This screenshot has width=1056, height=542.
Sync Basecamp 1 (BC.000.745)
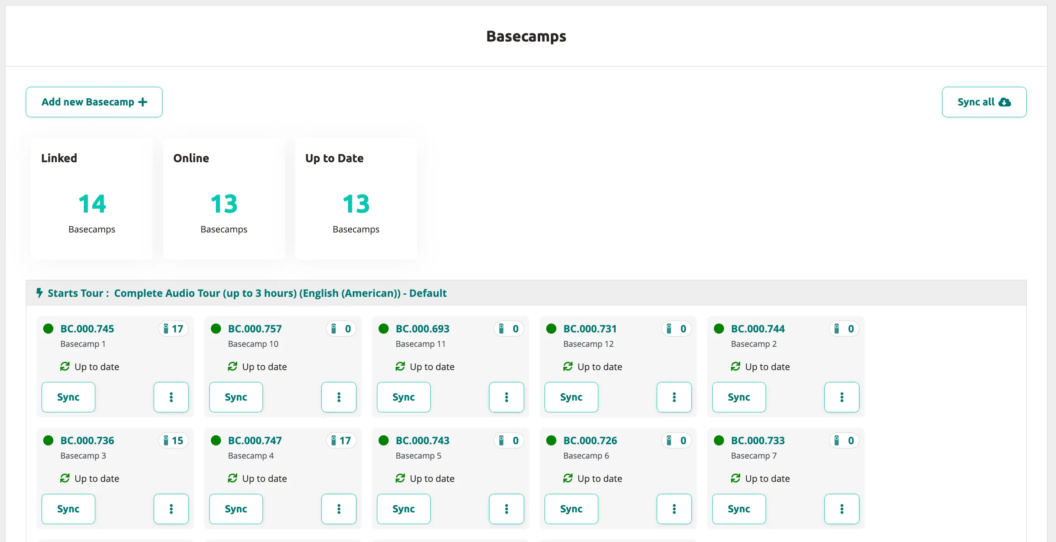click(68, 397)
